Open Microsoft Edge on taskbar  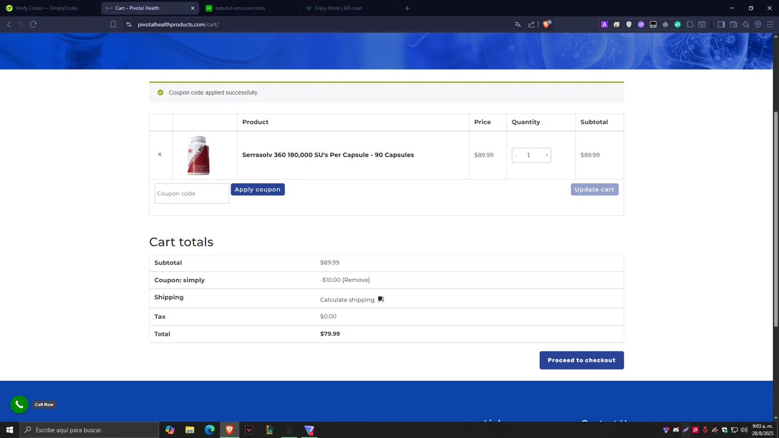(x=209, y=430)
